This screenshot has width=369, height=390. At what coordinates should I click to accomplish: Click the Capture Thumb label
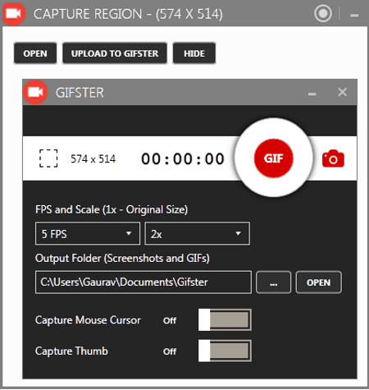coord(71,351)
